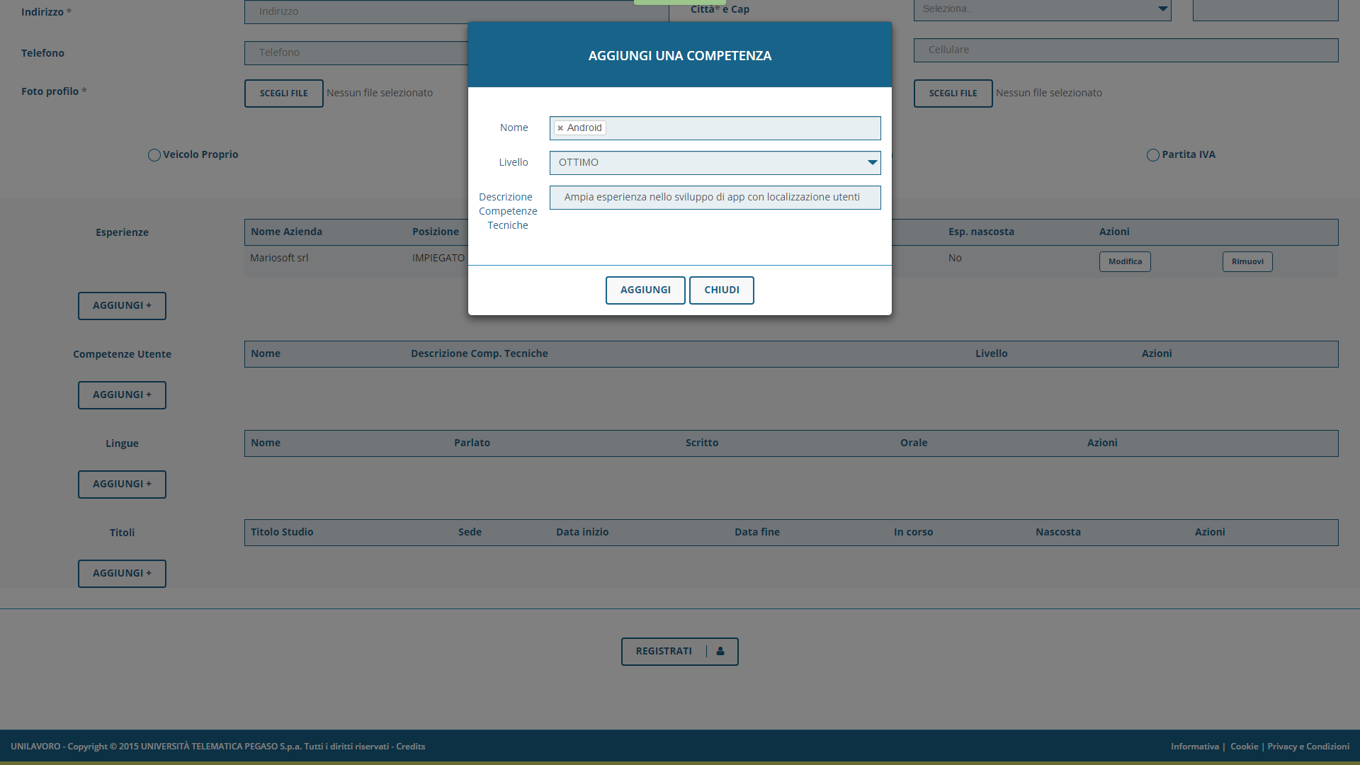1360x765 pixels.
Task: Click Rimuovi for Mariosoft srl experience
Action: (1247, 261)
